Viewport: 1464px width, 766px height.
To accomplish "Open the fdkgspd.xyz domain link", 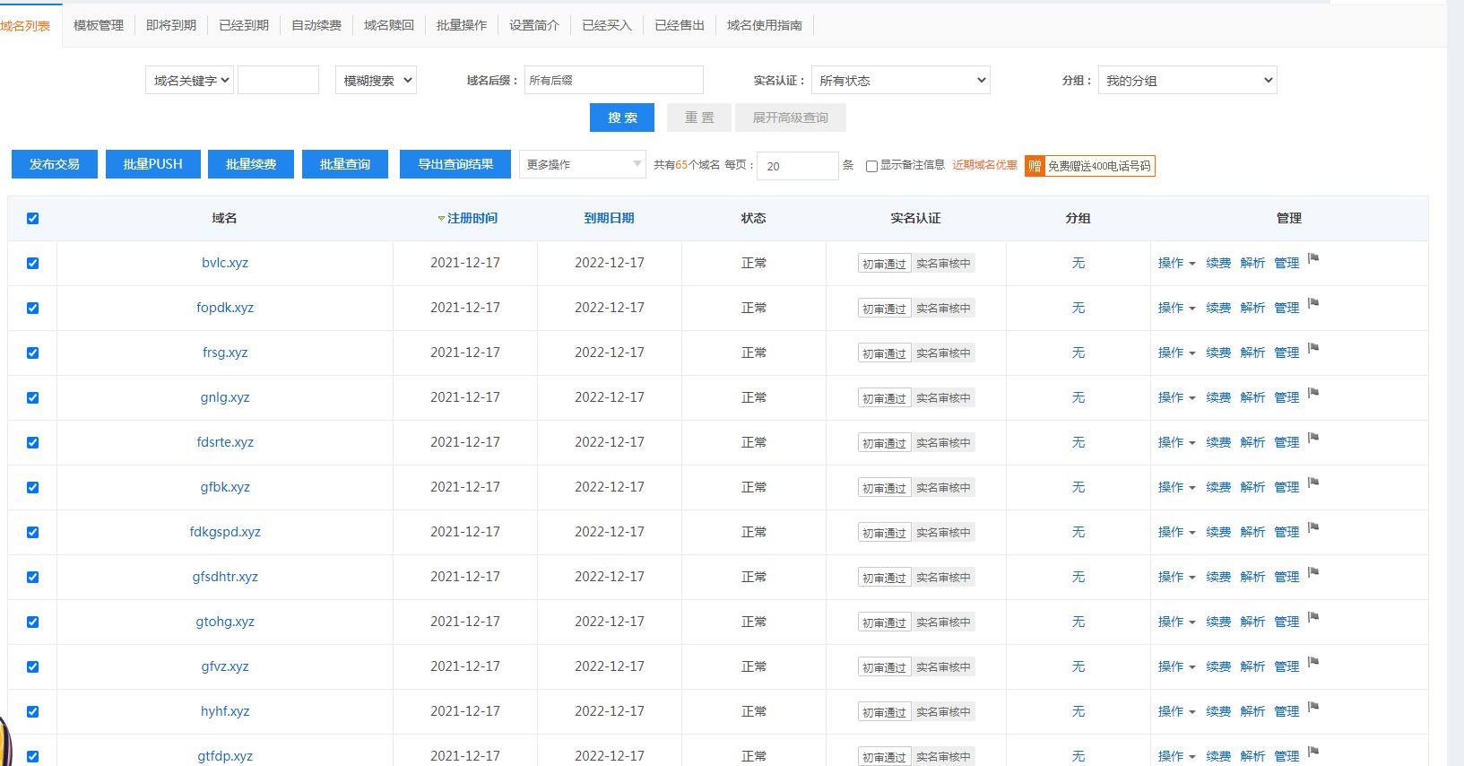I will click(225, 532).
